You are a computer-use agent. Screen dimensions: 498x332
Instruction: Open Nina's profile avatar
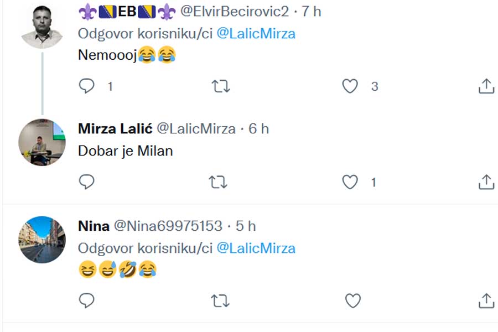42,239
